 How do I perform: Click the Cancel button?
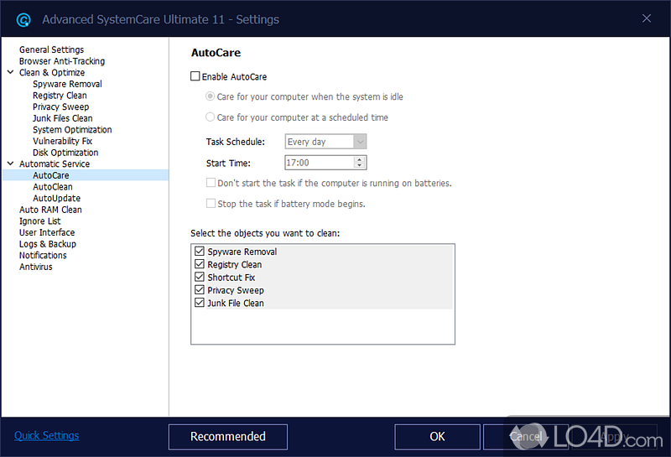526,437
